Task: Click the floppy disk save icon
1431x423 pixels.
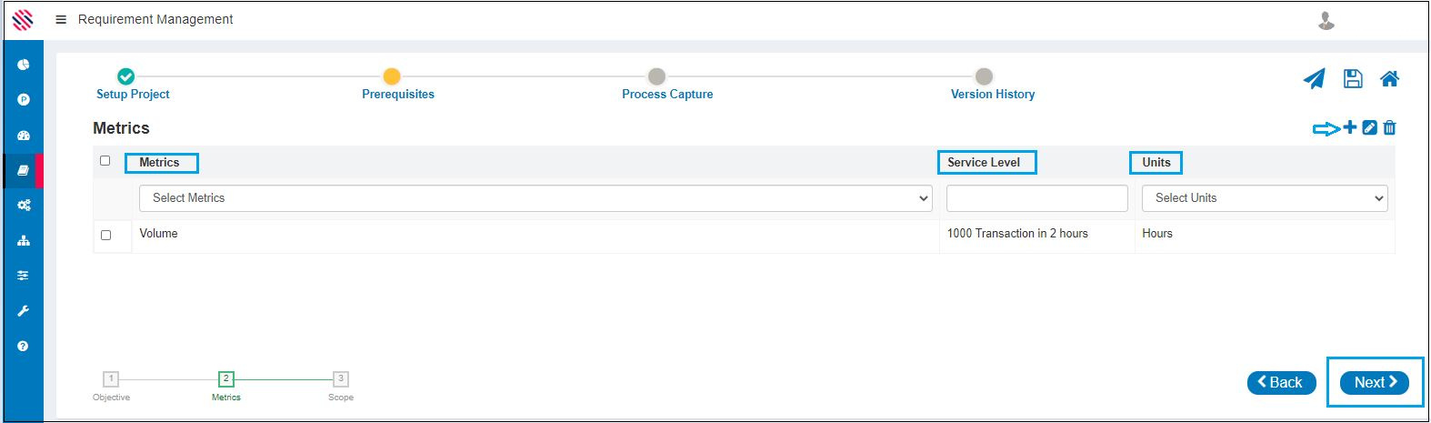Action: (1353, 79)
